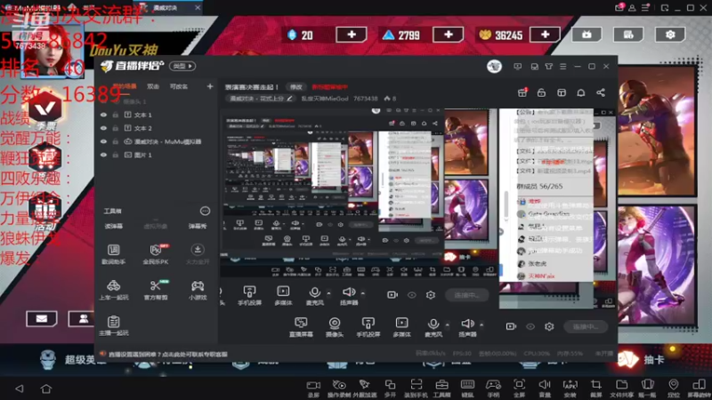Go to Android home in MuMu
The height and width of the screenshot is (400, 712).
(x=46, y=388)
